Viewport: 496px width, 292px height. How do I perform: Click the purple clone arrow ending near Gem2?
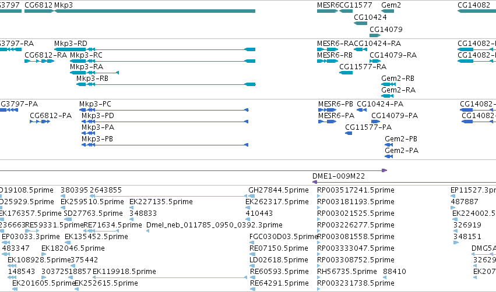click(x=194, y=170)
